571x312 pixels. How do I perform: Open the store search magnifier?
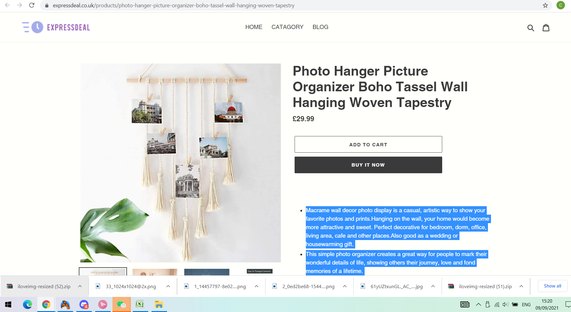click(x=530, y=28)
